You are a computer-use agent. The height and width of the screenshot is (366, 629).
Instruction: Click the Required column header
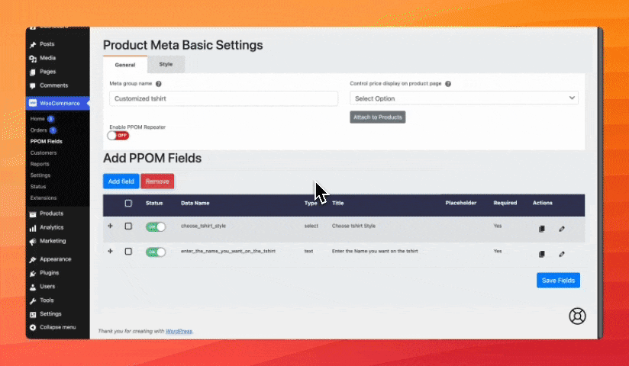tap(505, 203)
